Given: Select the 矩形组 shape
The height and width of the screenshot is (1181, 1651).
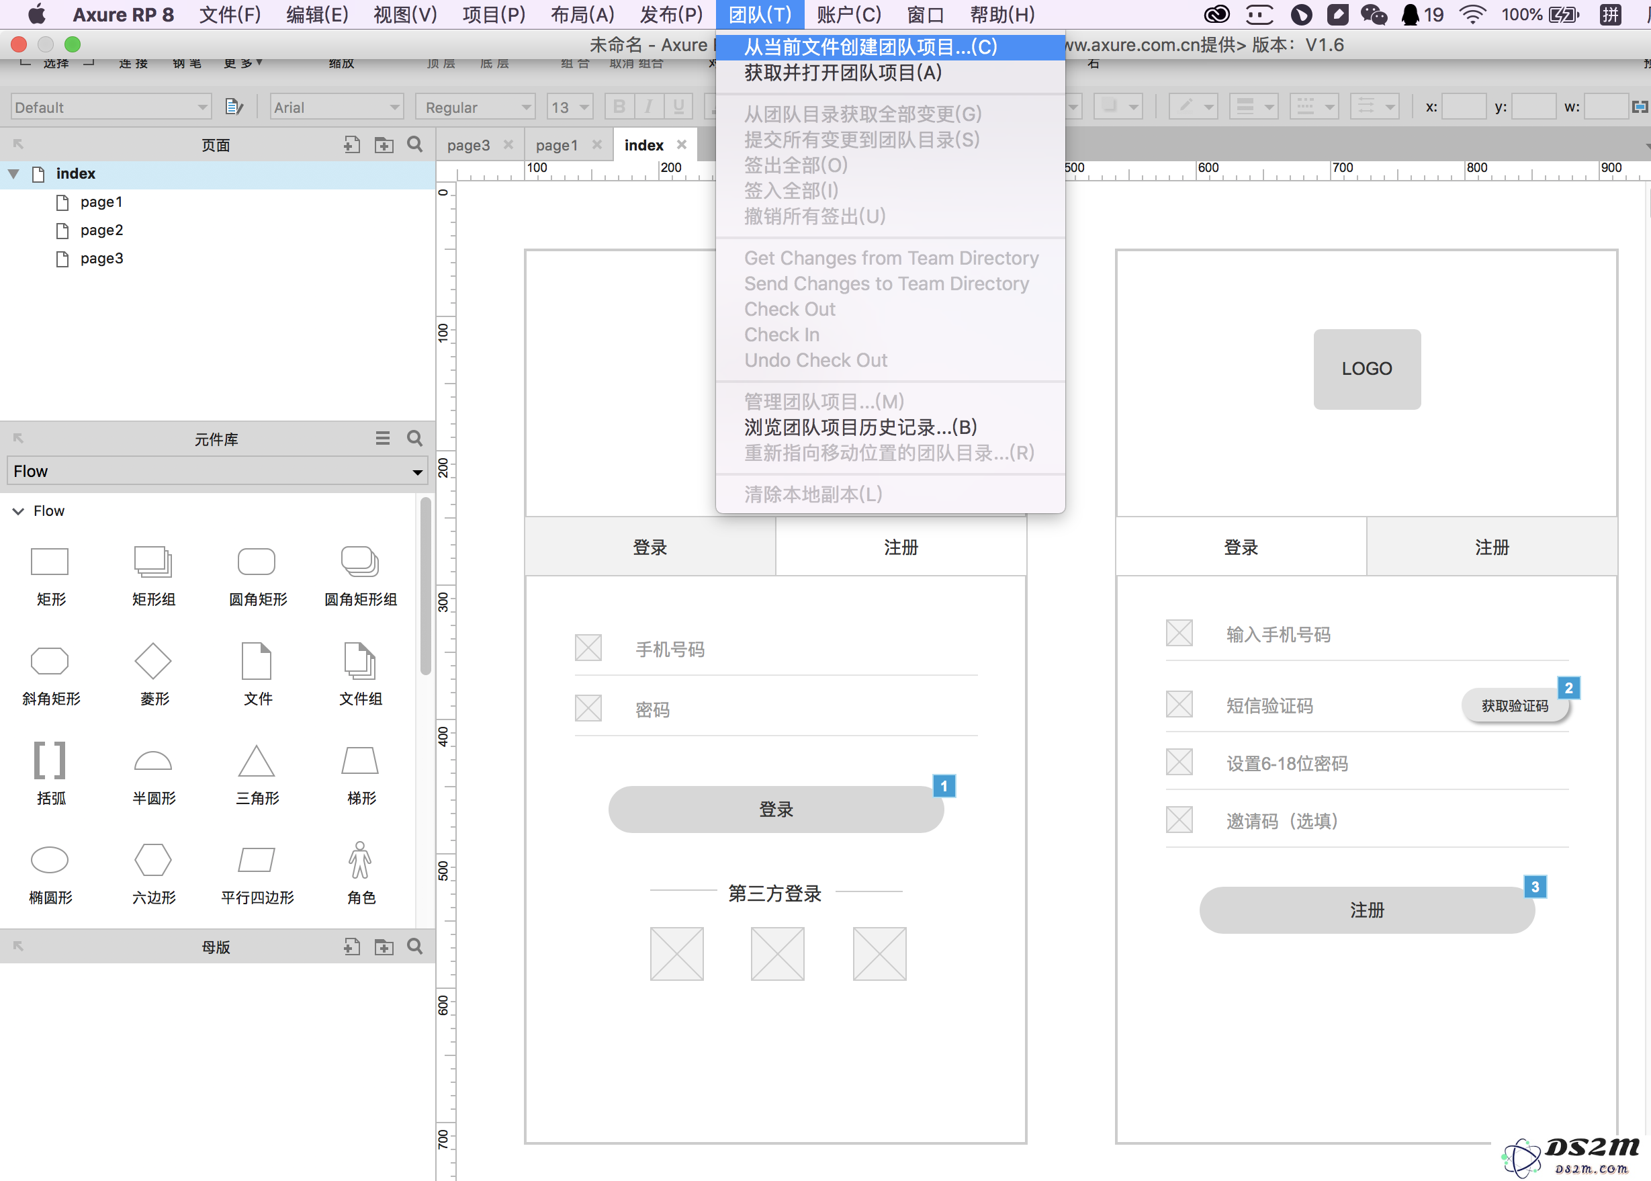Looking at the screenshot, I should pyautogui.click(x=153, y=562).
